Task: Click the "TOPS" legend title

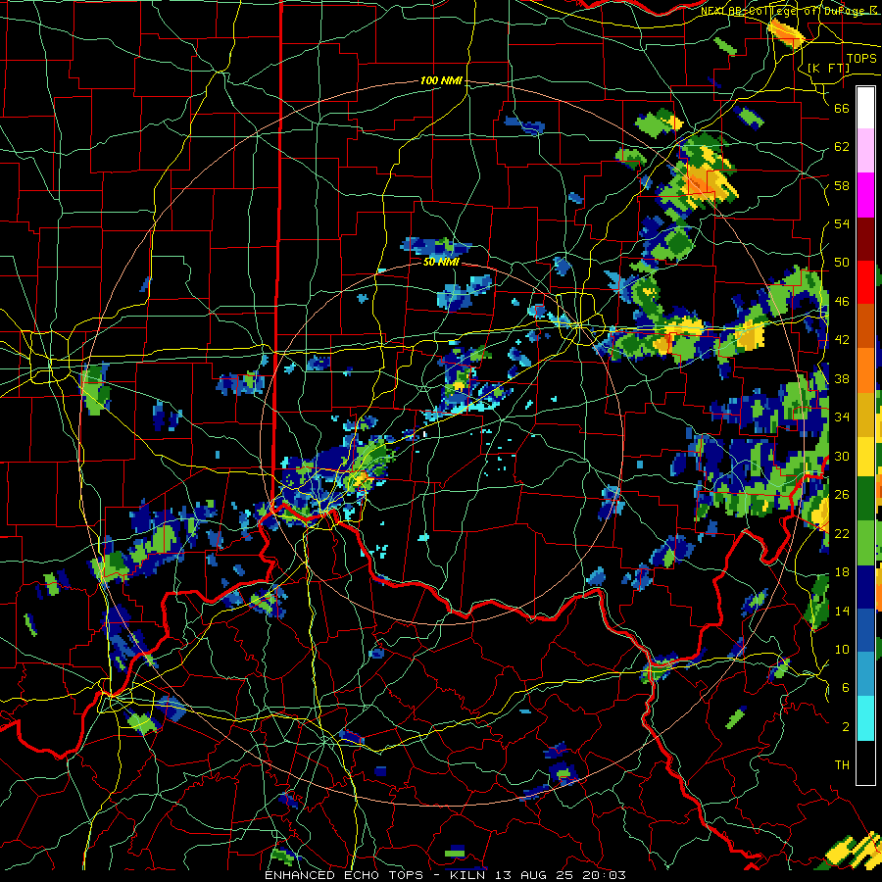Action: tap(861, 59)
